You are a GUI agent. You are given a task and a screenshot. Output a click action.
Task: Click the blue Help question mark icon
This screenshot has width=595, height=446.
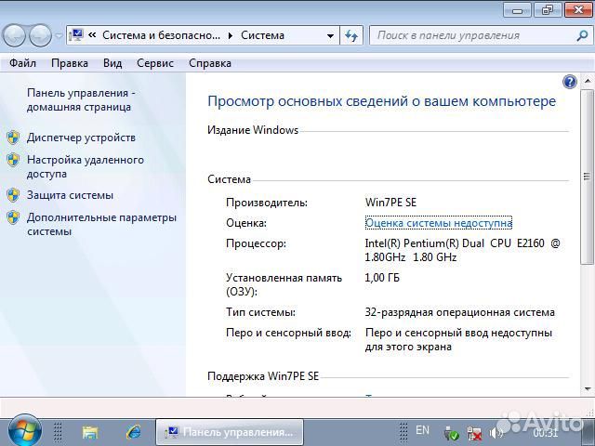click(x=570, y=82)
